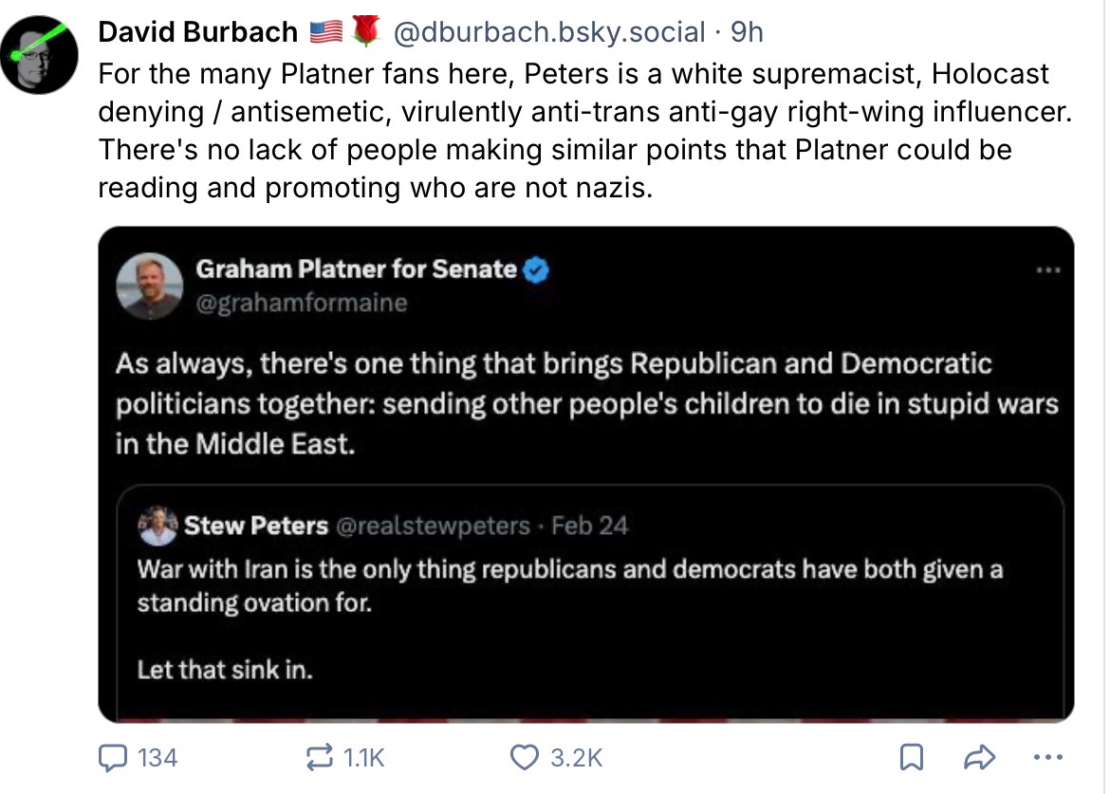1110x794 pixels.
Task: Click the @grahamformaine handle
Action: coord(301,304)
